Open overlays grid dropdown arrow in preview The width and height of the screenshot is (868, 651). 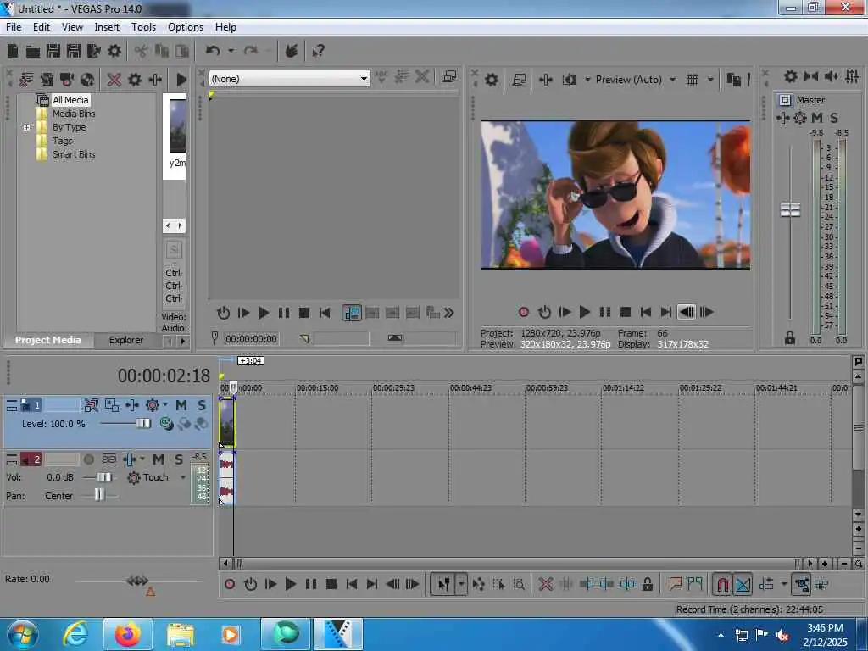click(711, 80)
